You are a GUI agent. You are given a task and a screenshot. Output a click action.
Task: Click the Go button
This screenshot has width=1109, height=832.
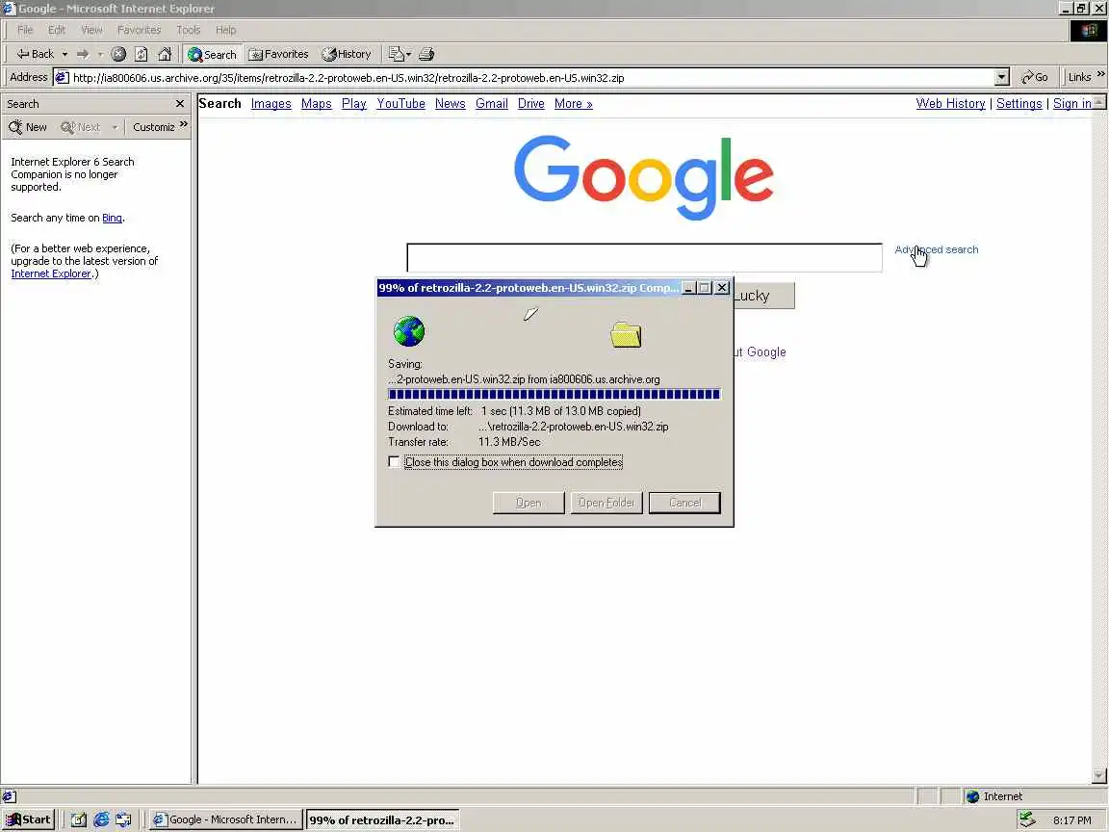(x=1035, y=77)
